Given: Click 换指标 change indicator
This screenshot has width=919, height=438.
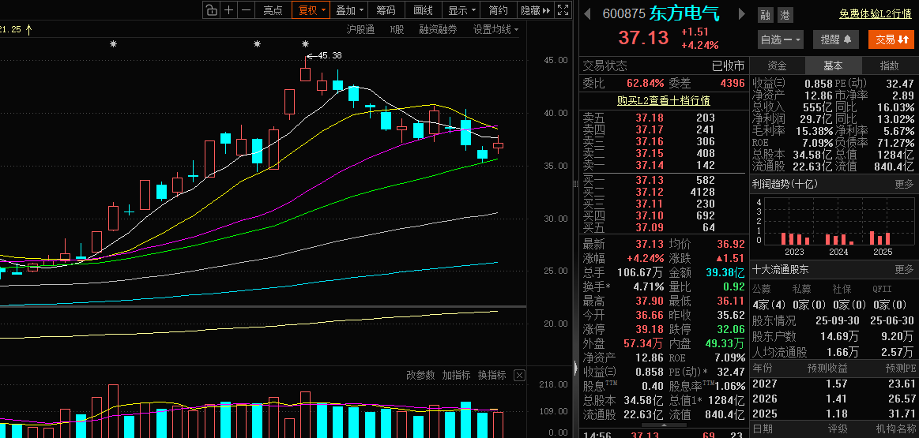Looking at the screenshot, I should 492,376.
